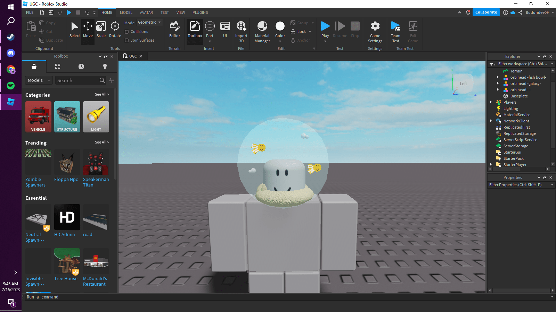Open the Floppa Npc model link
This screenshot has height=312, width=556.
pos(66,180)
